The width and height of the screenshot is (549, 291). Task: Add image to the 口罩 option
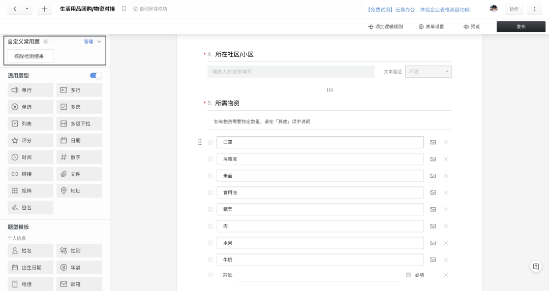pos(433,142)
